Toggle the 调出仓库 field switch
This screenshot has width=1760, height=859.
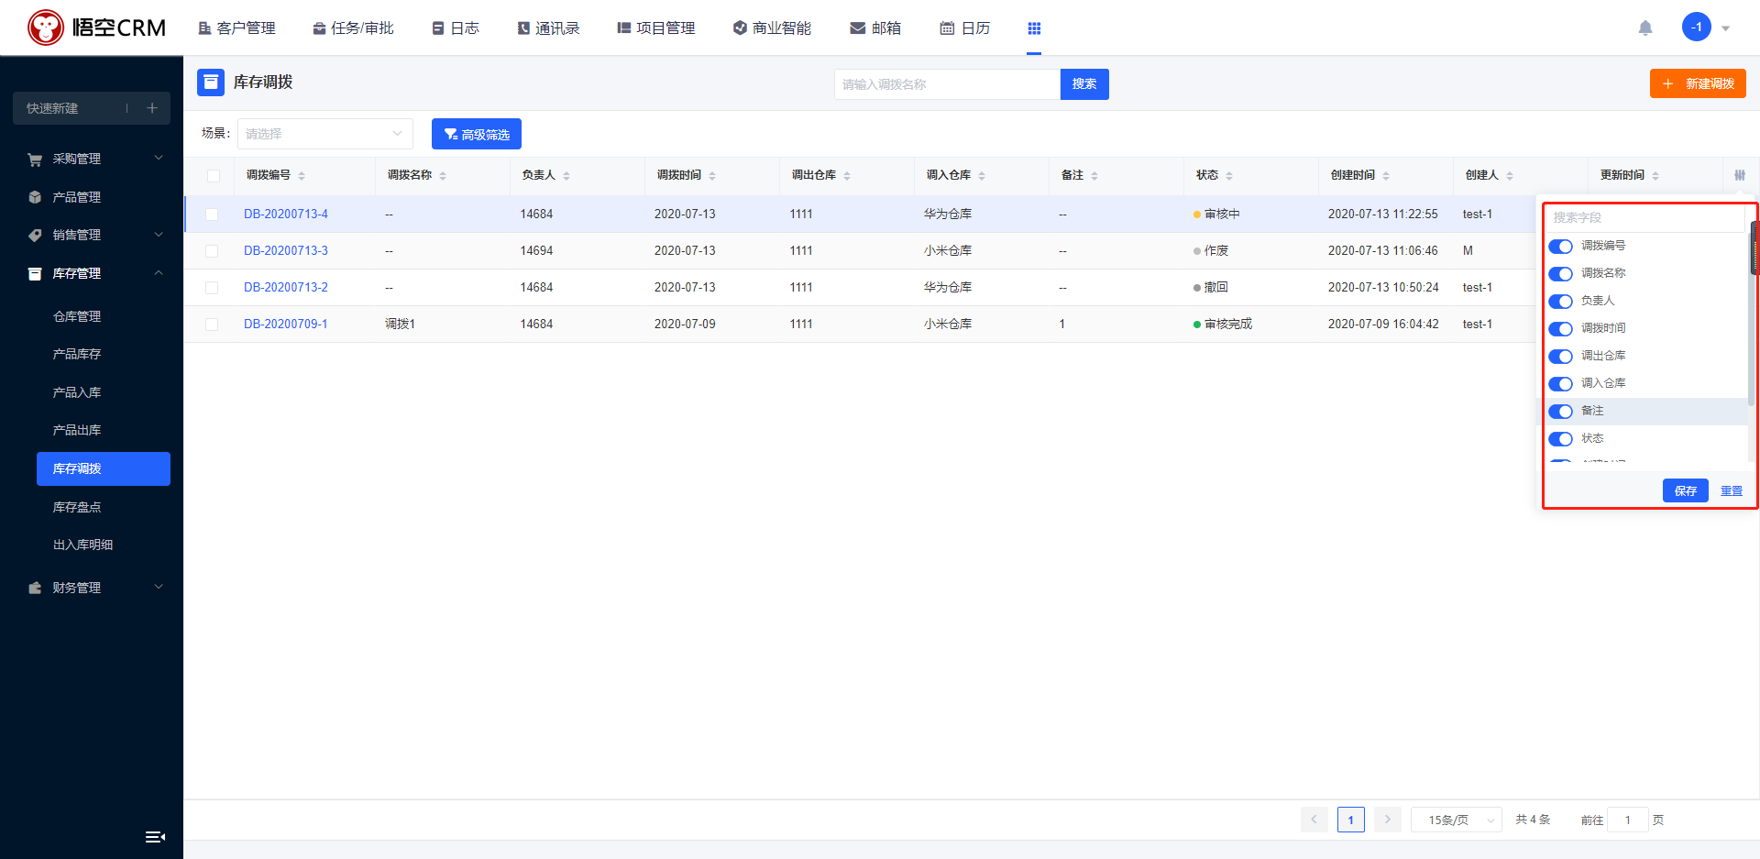coord(1560,356)
